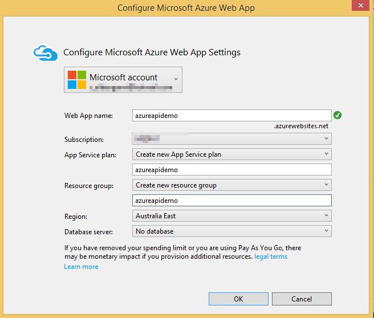Click the Region label
Image resolution: width=374 pixels, height=318 pixels.
[x=76, y=217]
